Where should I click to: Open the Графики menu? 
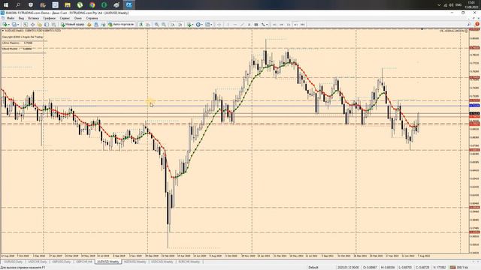point(49,18)
